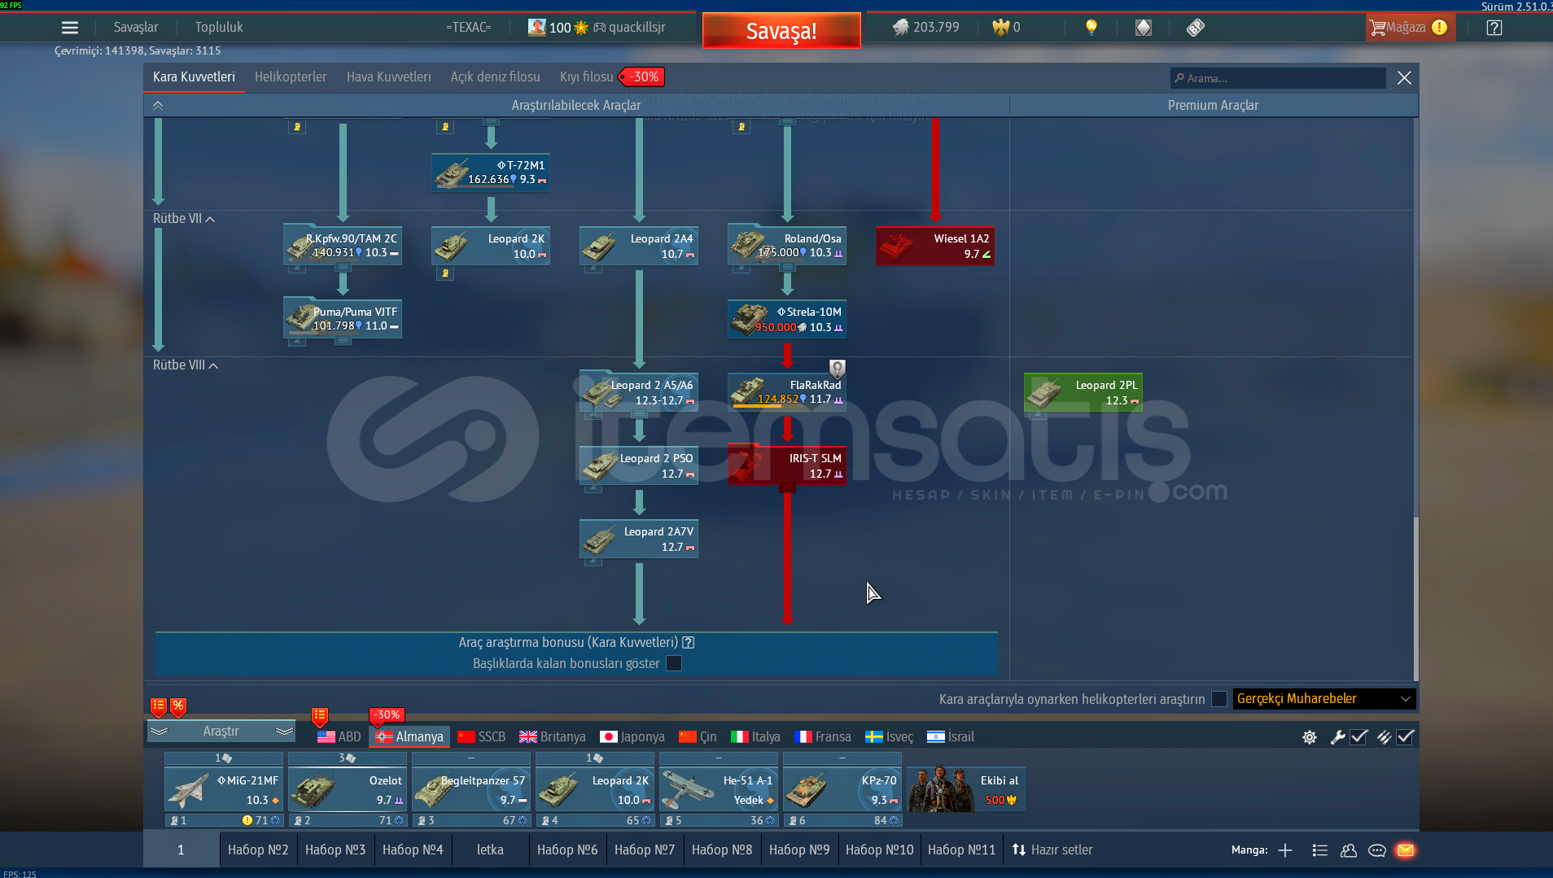
Task: Select the ABD nation tab
Action: tap(339, 737)
